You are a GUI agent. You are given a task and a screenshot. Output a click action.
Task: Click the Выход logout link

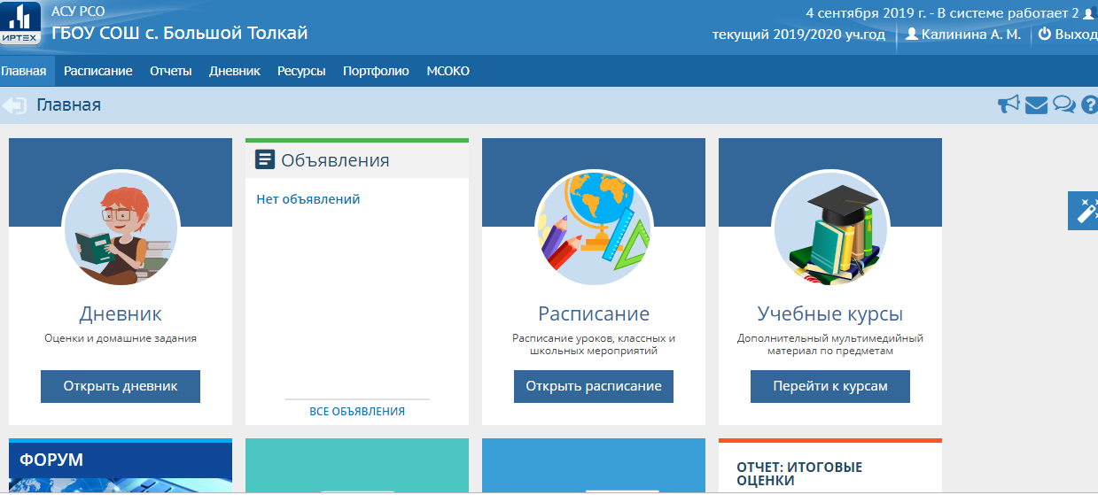(x=1075, y=35)
